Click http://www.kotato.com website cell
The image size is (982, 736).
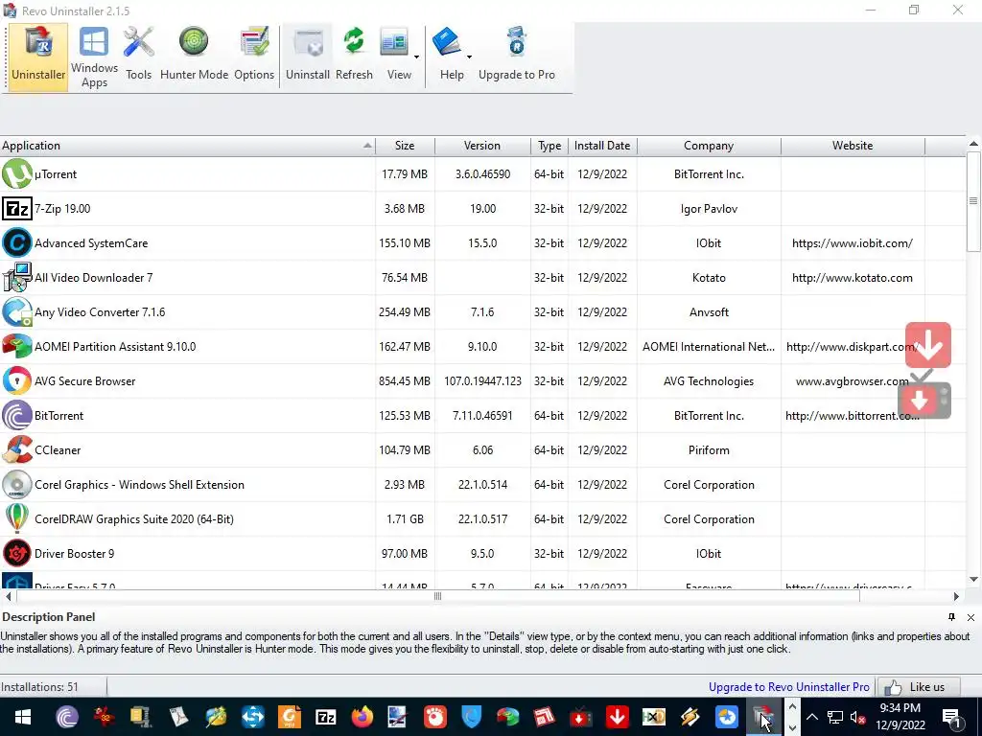853,277
